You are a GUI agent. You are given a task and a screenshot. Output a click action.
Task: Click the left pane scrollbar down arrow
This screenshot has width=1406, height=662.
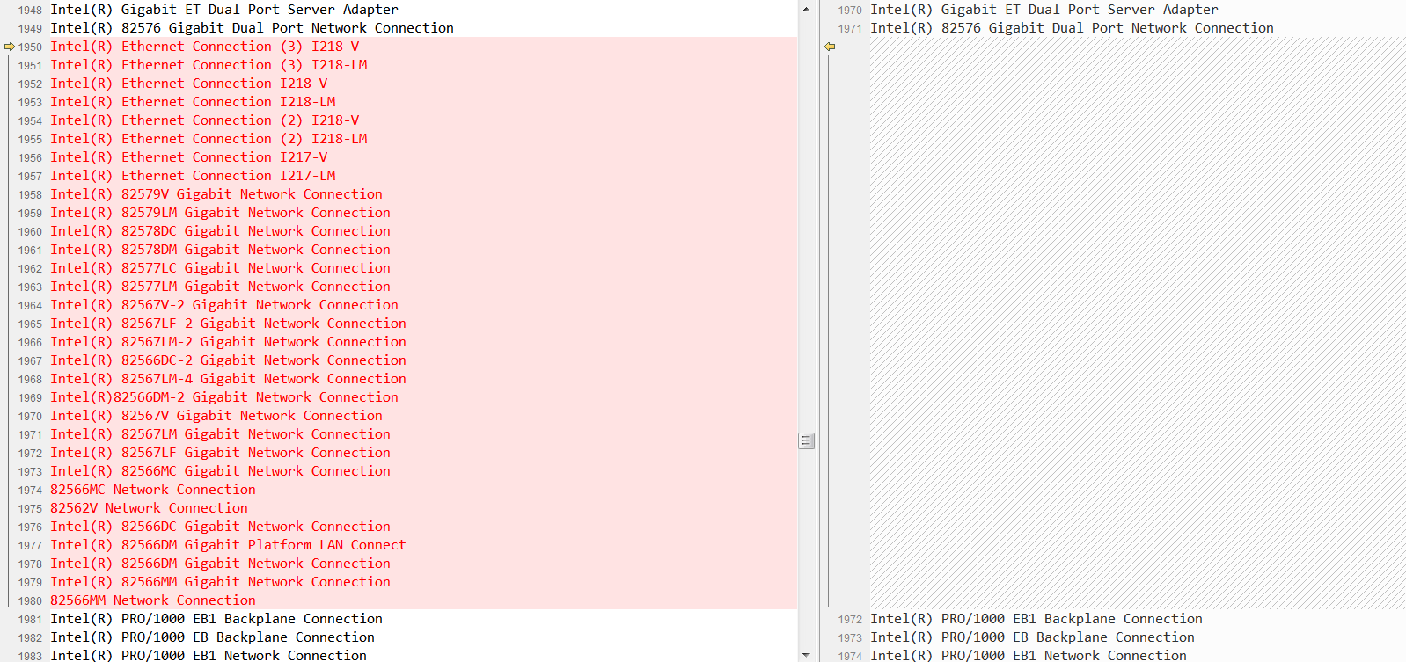[806, 655]
